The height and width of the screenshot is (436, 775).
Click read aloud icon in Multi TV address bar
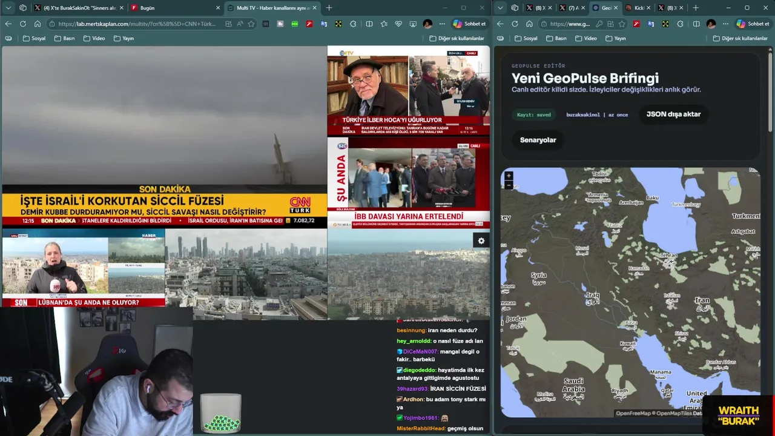point(240,24)
